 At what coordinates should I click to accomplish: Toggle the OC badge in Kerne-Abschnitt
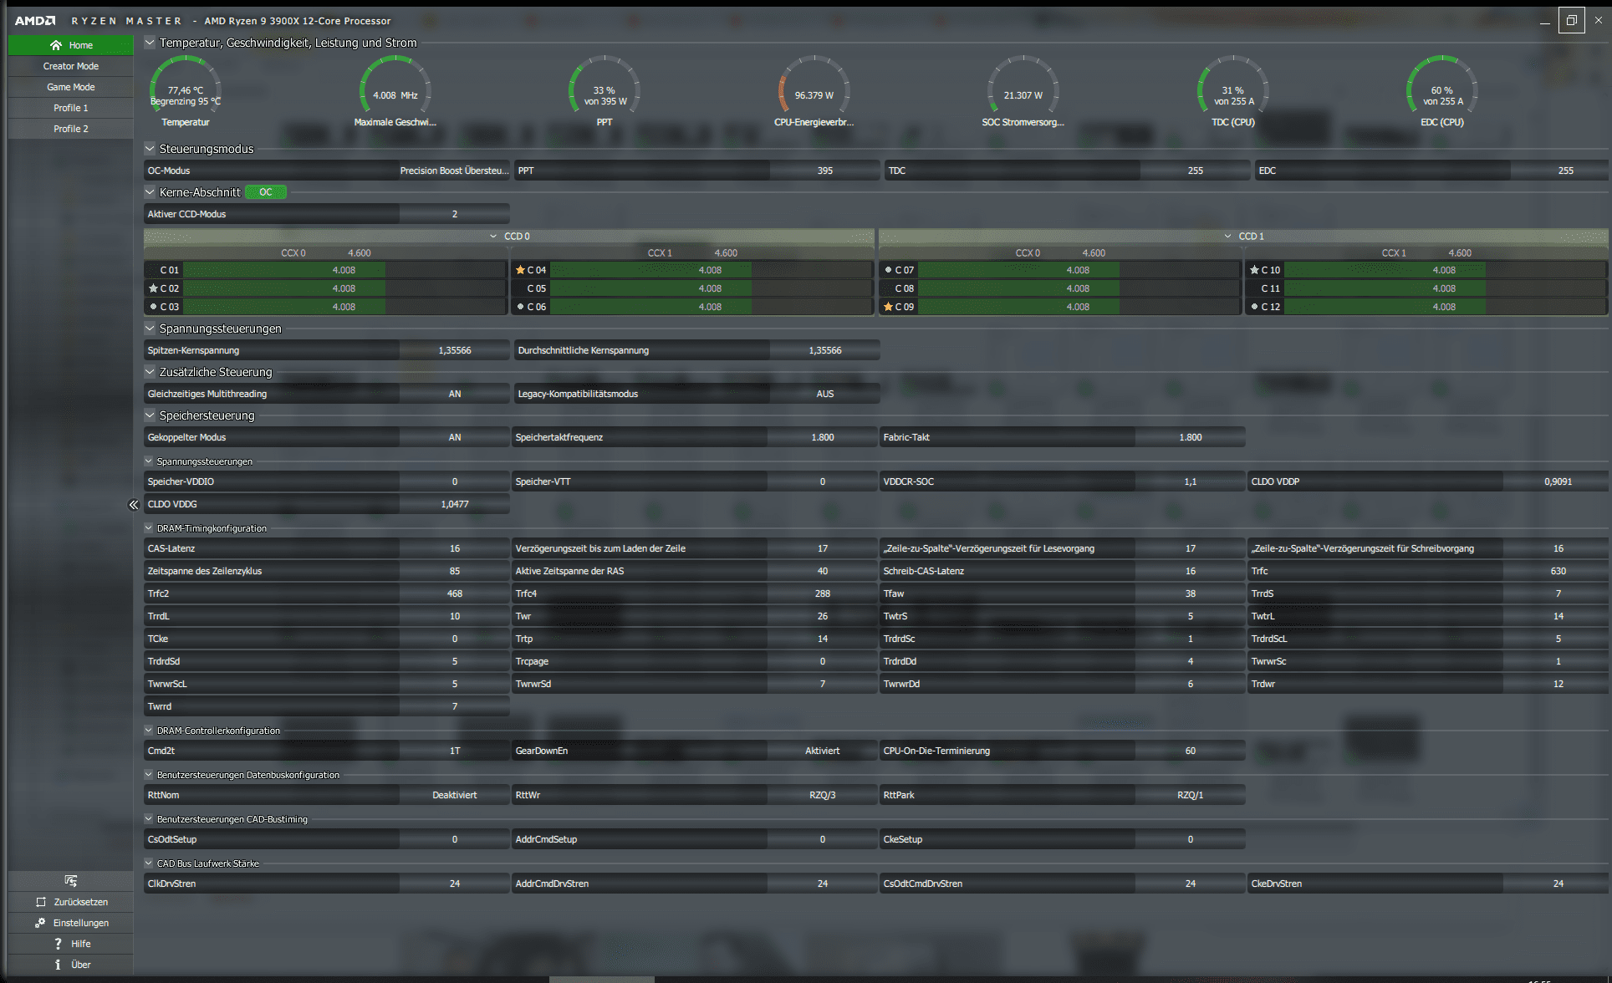pos(266,192)
